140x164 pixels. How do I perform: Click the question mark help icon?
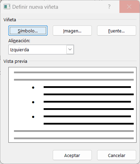(x=109, y=7)
